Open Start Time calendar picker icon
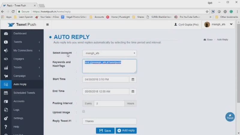The image size is (240, 135). click(x=133, y=79)
